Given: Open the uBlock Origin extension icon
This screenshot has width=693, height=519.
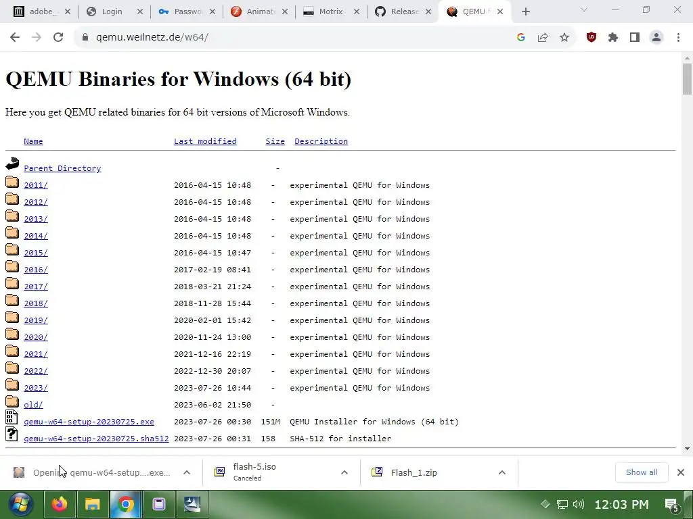Looking at the screenshot, I should pos(591,38).
